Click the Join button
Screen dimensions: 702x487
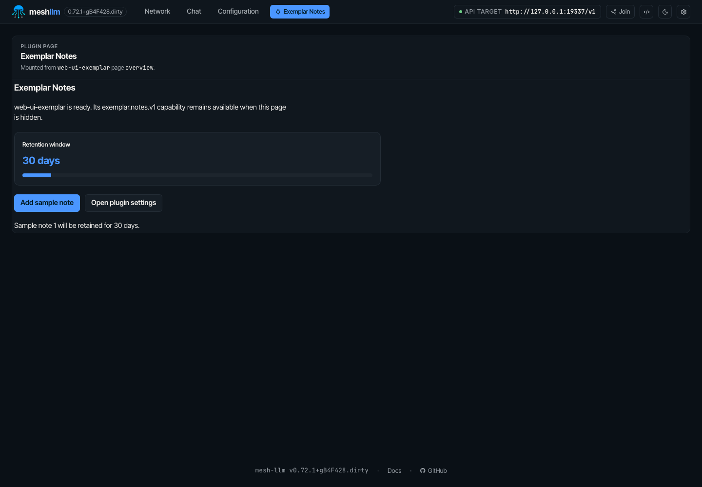click(x=620, y=12)
